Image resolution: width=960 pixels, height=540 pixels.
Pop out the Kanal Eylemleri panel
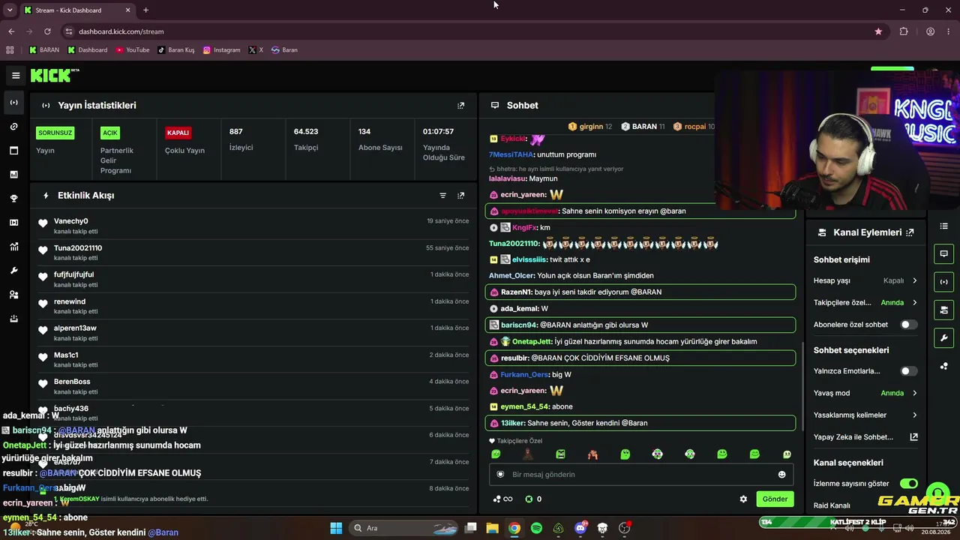(x=910, y=232)
